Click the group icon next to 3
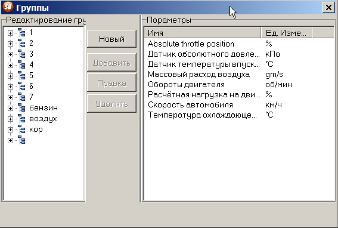The image size is (338, 228). (21, 54)
